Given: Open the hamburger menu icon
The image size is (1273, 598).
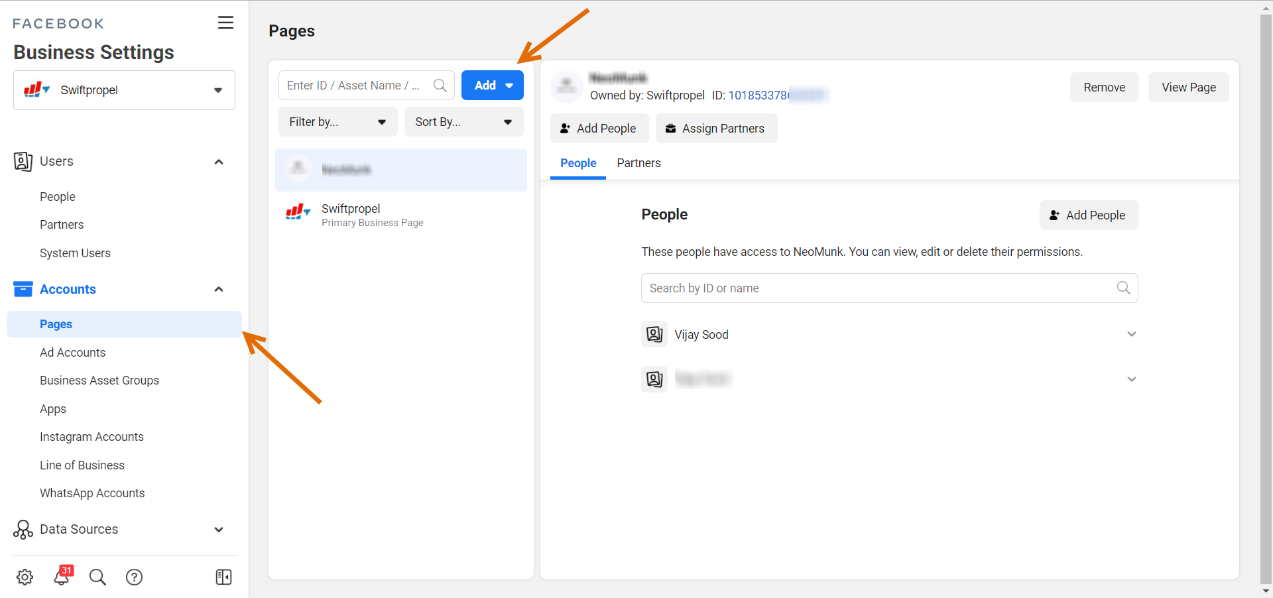Looking at the screenshot, I should 225,23.
